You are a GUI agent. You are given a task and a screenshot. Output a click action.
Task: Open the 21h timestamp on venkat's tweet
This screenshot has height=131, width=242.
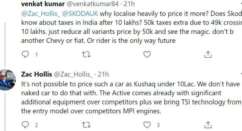point(129,4)
